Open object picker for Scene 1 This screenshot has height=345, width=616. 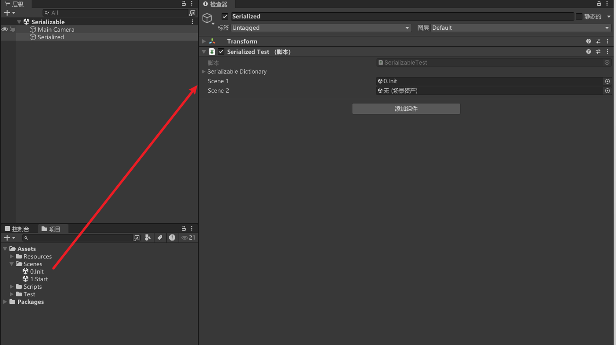pyautogui.click(x=607, y=81)
